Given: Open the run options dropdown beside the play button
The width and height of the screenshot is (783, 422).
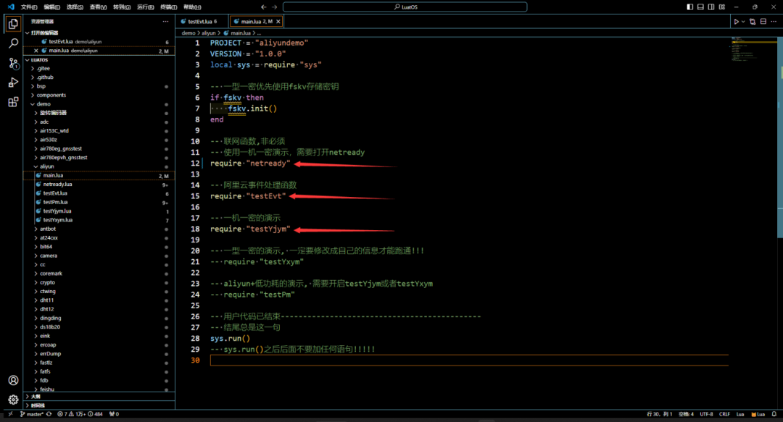Looking at the screenshot, I should pyautogui.click(x=745, y=21).
